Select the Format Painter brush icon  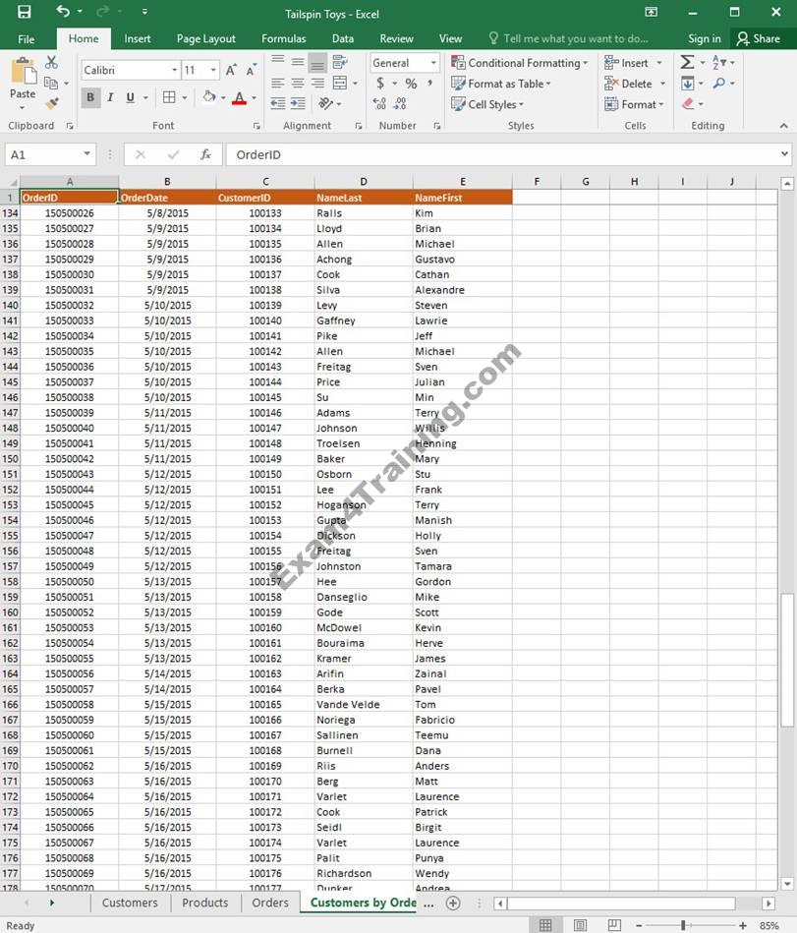pos(51,103)
